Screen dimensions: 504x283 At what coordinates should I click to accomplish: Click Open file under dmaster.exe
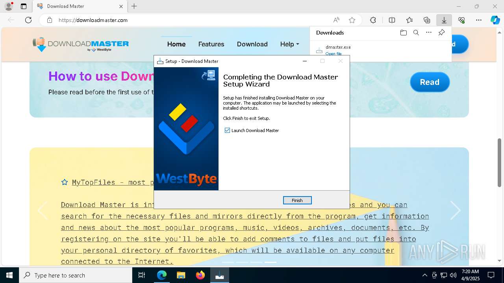[334, 54]
